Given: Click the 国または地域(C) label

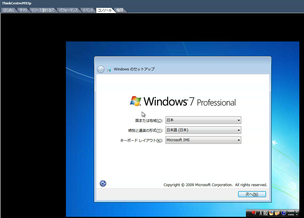Looking at the screenshot, I should point(149,121).
